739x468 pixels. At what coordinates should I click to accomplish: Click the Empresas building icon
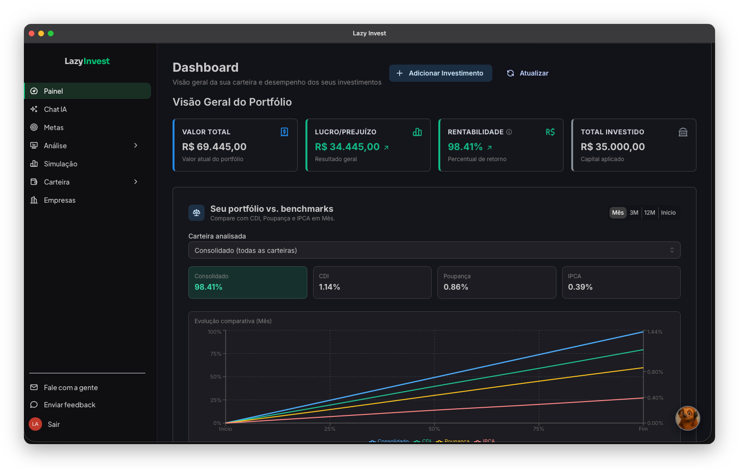(34, 200)
